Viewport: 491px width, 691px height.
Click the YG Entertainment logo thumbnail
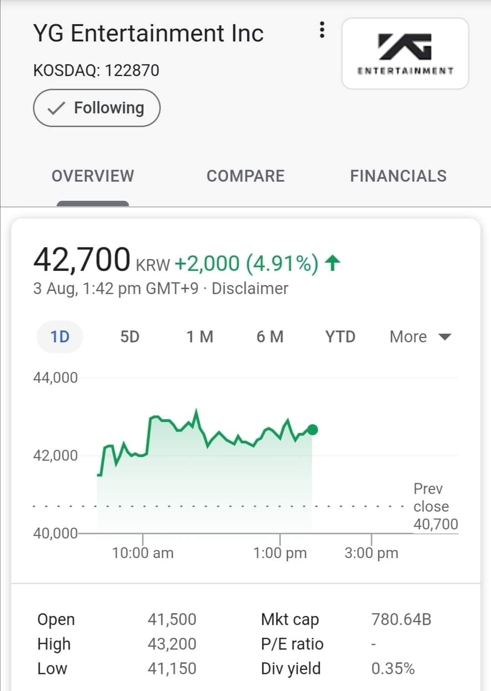[x=405, y=53]
